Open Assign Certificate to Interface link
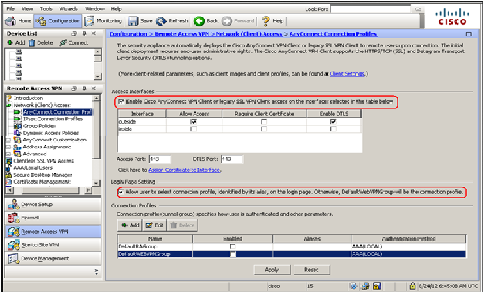Image resolution: width=486 pixels, height=295 pixels. (184, 170)
